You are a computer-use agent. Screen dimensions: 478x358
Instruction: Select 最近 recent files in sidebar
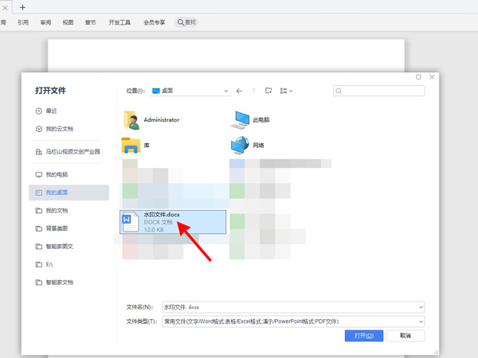(51, 111)
